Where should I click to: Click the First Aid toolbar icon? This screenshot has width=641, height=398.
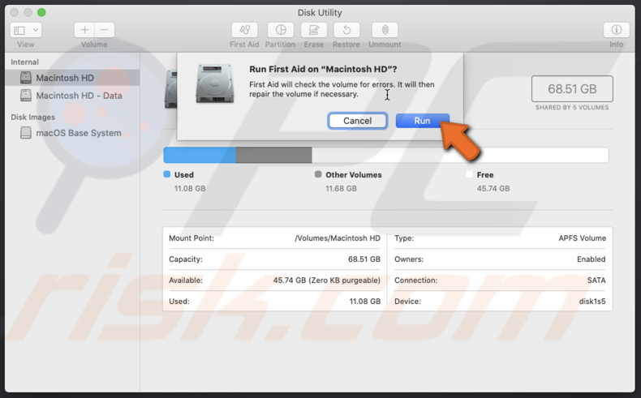(x=244, y=30)
